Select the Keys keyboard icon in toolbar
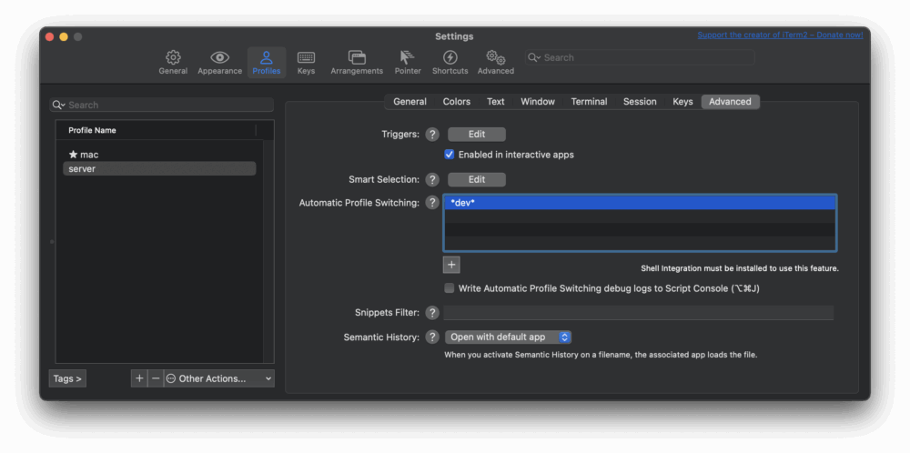910x453 pixels. [306, 57]
